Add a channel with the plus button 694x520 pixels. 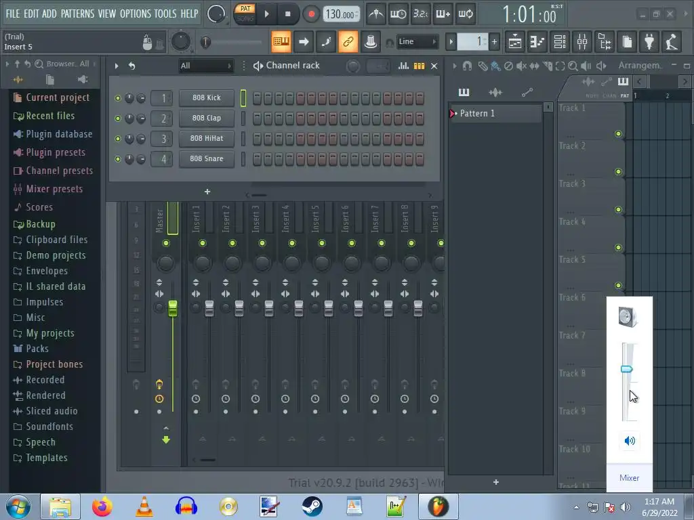pyautogui.click(x=207, y=192)
